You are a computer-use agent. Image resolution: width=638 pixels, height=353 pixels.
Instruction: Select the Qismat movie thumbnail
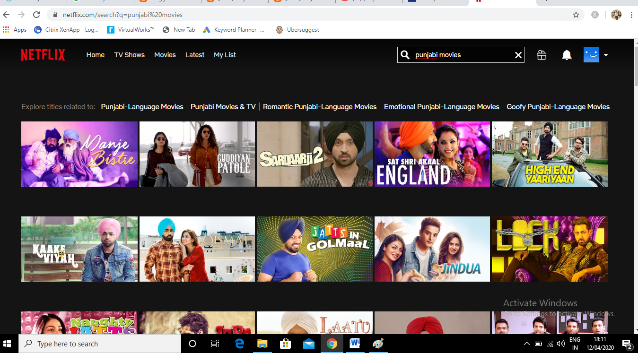tap(197, 249)
